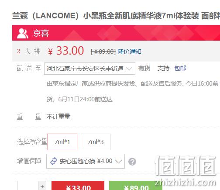Expand the address dropdown chevron arrow
This screenshot has height=190, width=220.
tap(129, 68)
